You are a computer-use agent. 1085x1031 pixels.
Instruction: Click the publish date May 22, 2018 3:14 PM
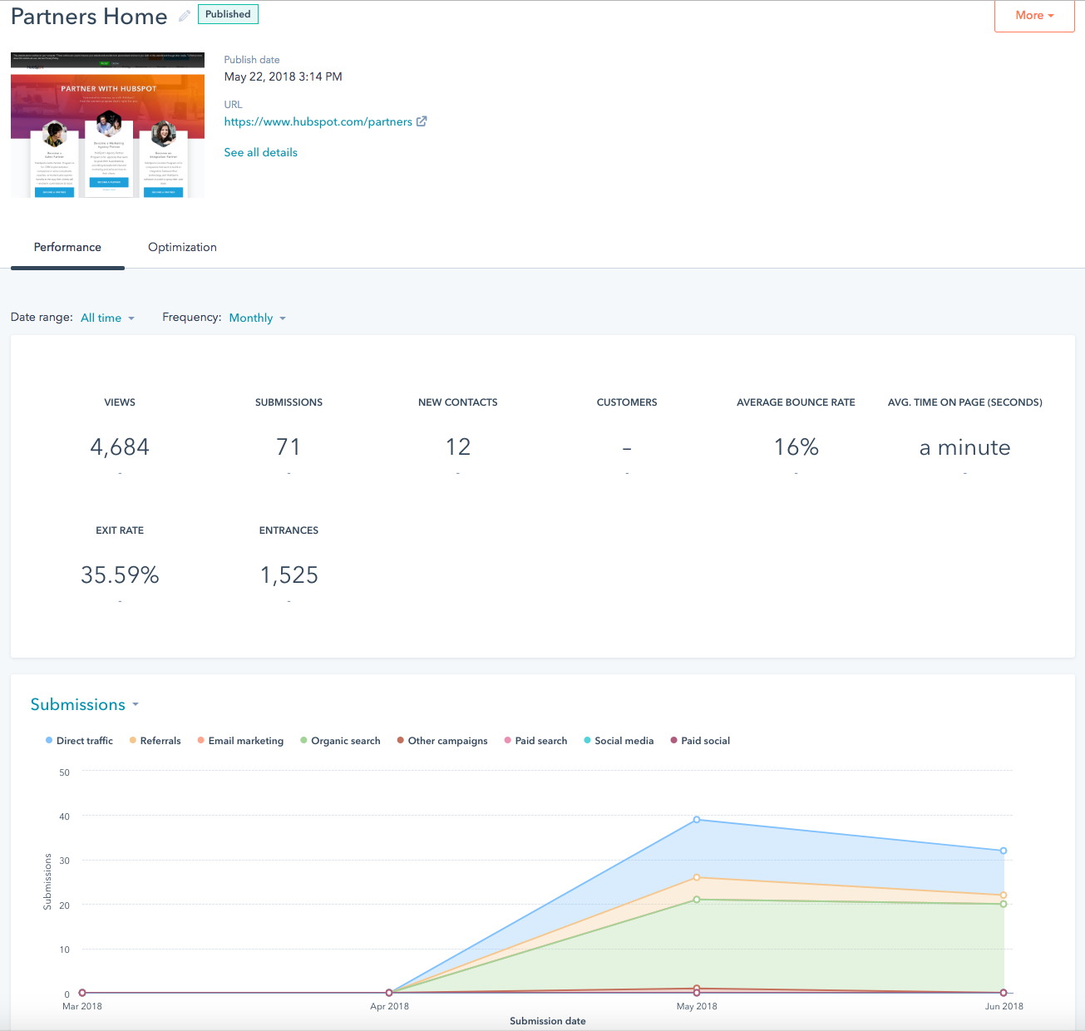(283, 76)
